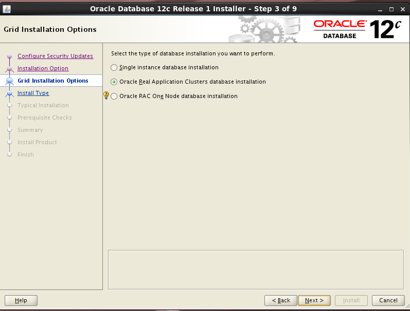Click the Java icon in title bar
The height and width of the screenshot is (311, 410).
[7, 9]
